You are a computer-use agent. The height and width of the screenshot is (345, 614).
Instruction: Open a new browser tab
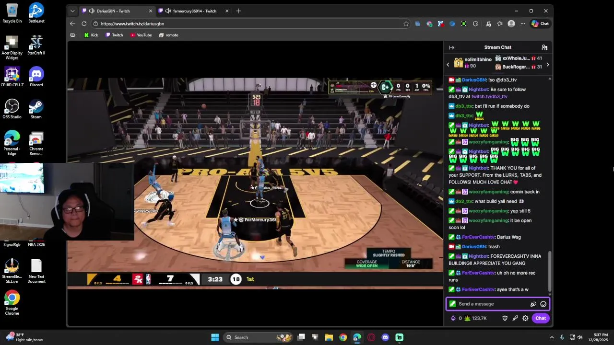[x=238, y=11]
